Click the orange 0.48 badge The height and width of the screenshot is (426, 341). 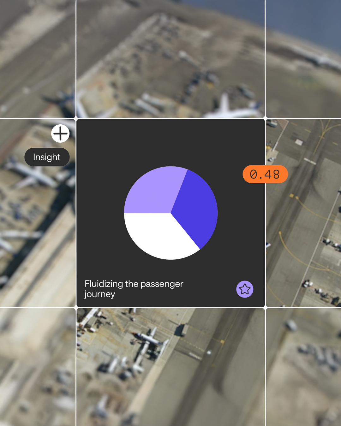pos(265,174)
